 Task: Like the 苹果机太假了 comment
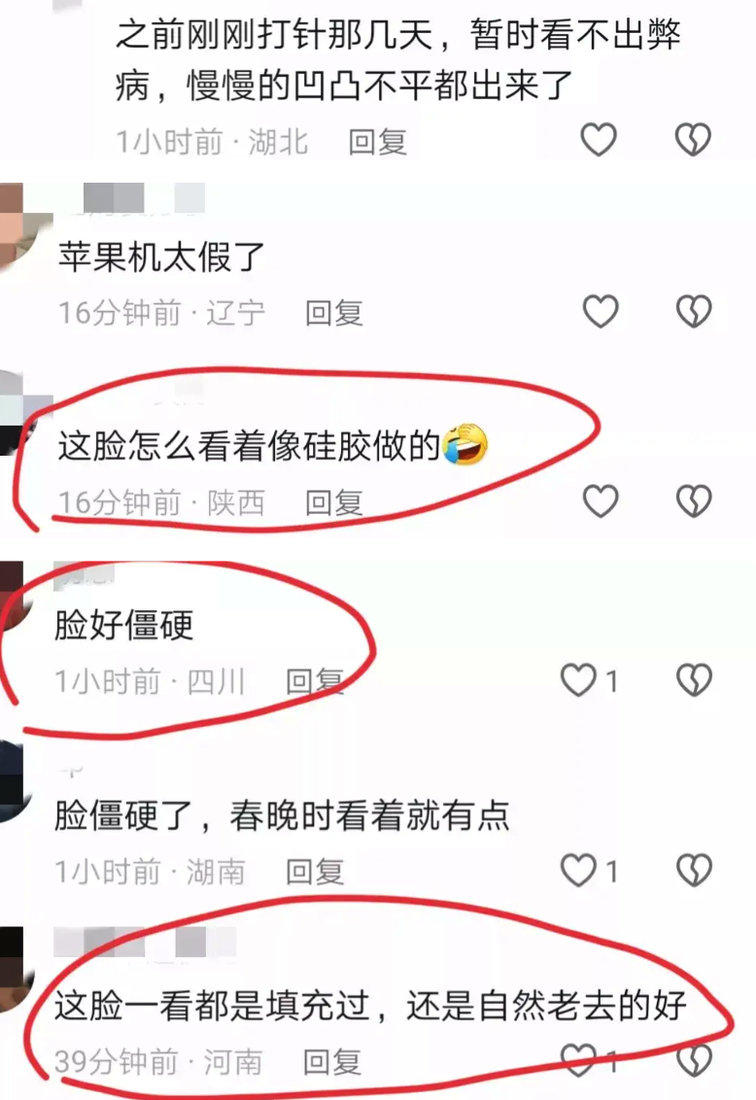601,312
